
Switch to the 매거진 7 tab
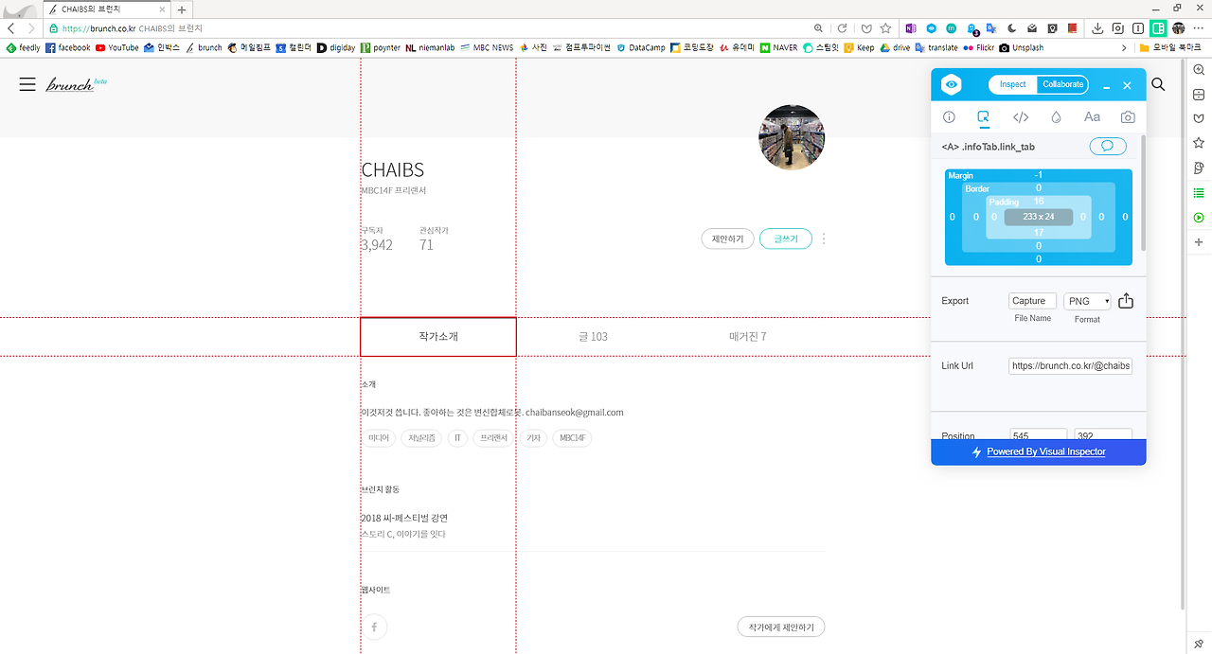point(748,337)
